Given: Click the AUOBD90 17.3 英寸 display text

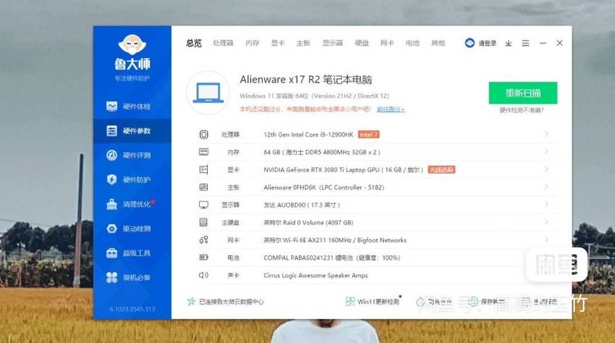Looking at the screenshot, I should [302, 205].
